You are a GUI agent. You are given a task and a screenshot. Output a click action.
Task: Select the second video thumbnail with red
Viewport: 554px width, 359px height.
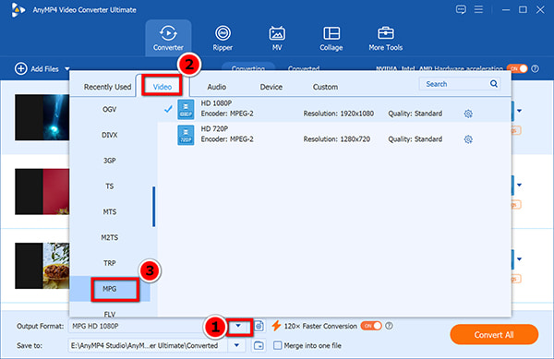click(x=42, y=191)
